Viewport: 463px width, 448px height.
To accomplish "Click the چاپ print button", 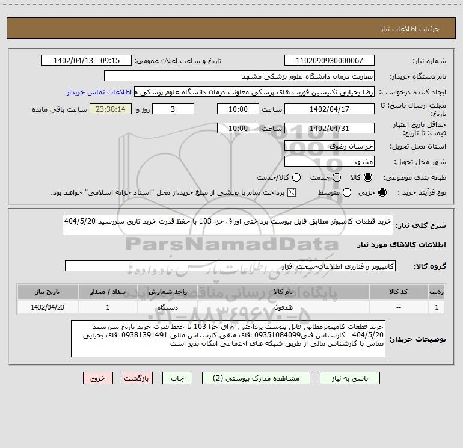I will 177,378.
